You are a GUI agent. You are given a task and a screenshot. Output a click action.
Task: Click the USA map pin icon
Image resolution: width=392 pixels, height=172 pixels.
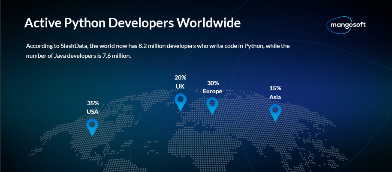coord(92,127)
